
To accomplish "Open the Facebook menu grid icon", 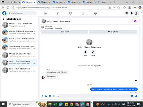I will (x=126, y=13).
